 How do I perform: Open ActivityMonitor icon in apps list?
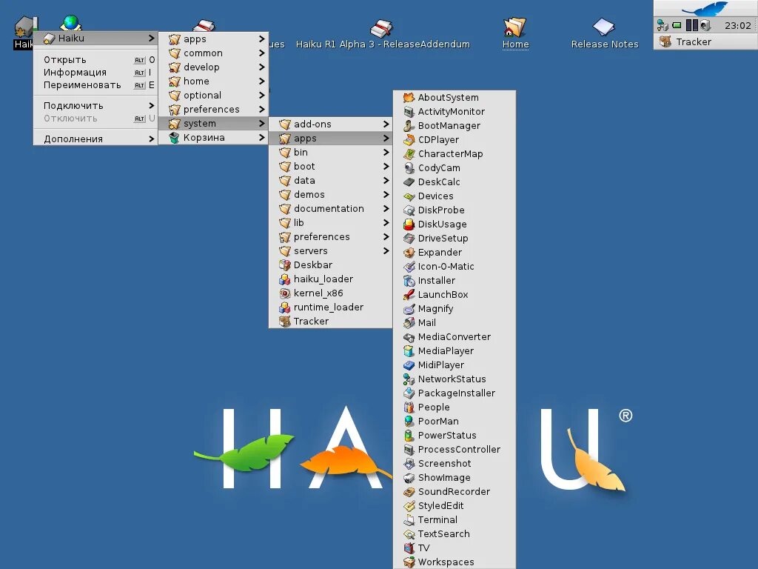pyautogui.click(x=409, y=112)
